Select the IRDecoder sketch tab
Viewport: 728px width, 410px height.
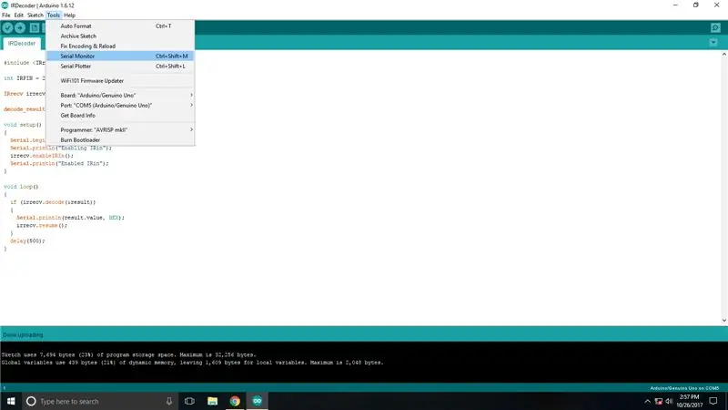coord(21,43)
